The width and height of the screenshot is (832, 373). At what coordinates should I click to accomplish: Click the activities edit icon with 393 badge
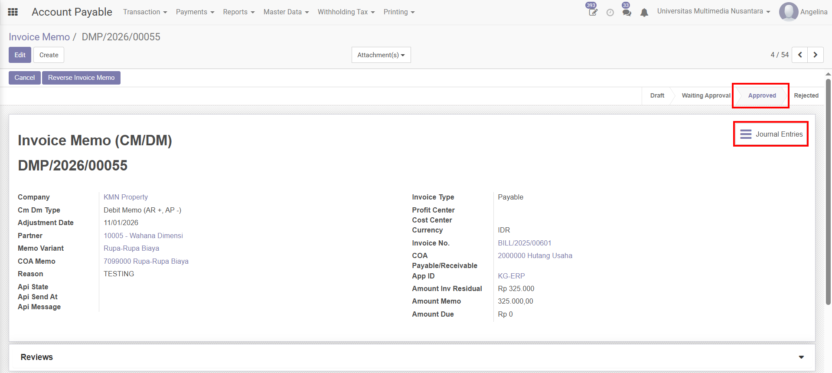(x=593, y=12)
